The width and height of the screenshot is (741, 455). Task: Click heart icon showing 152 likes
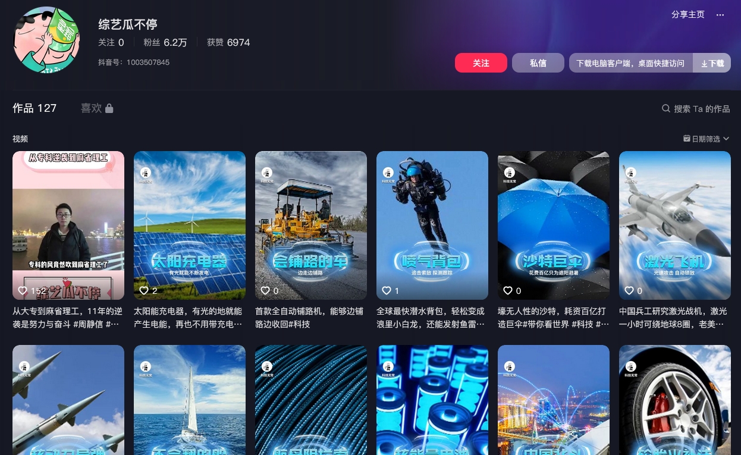[x=23, y=290]
